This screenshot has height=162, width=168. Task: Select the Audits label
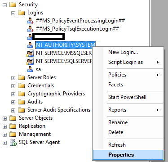(x=35, y=102)
